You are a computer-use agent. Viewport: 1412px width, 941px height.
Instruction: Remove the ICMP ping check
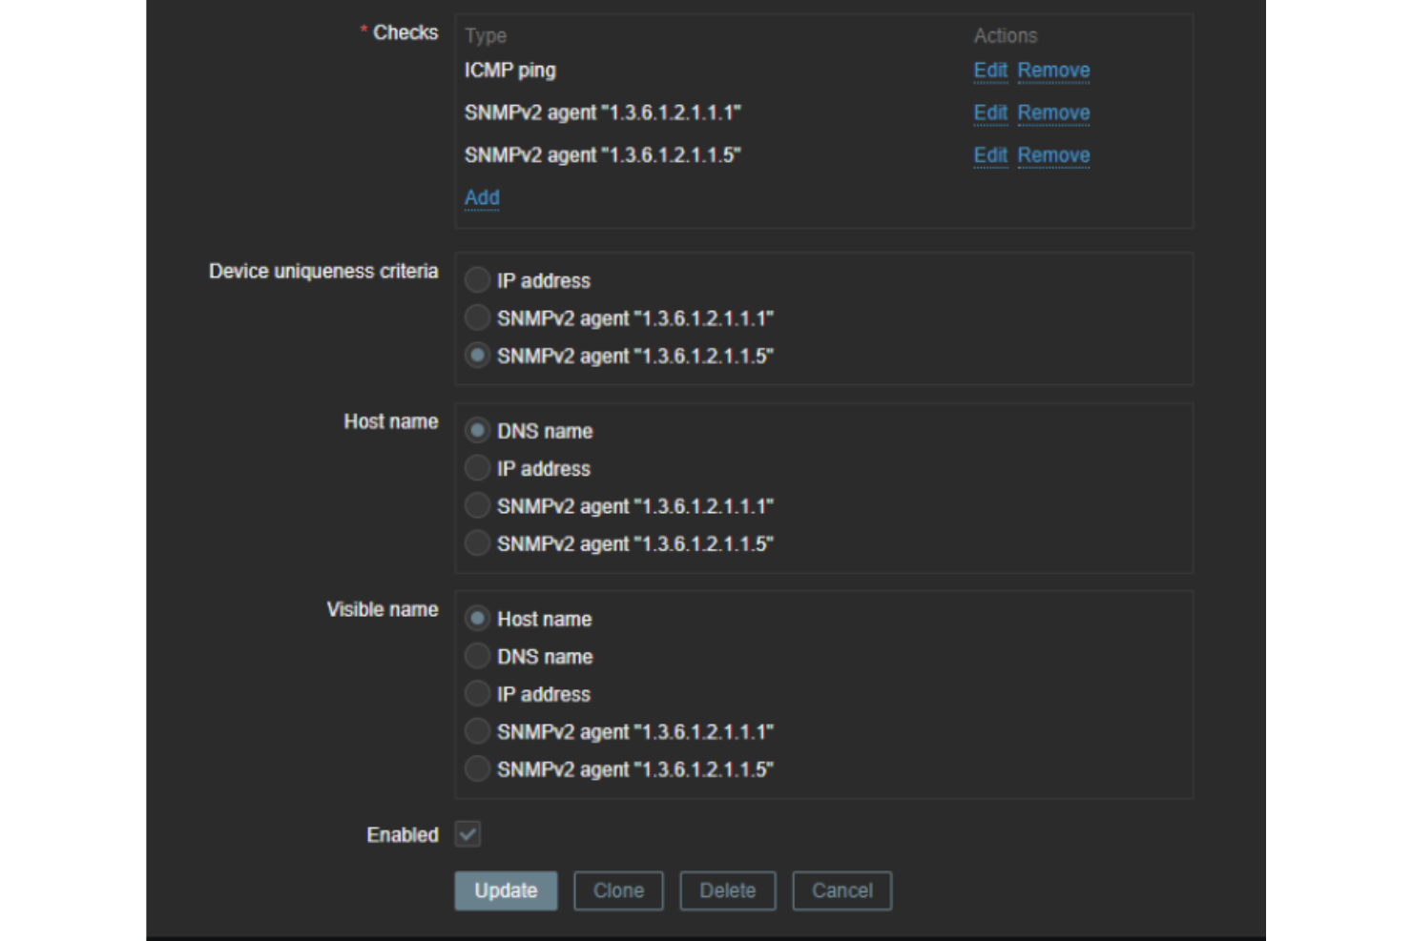pyautogui.click(x=1054, y=70)
